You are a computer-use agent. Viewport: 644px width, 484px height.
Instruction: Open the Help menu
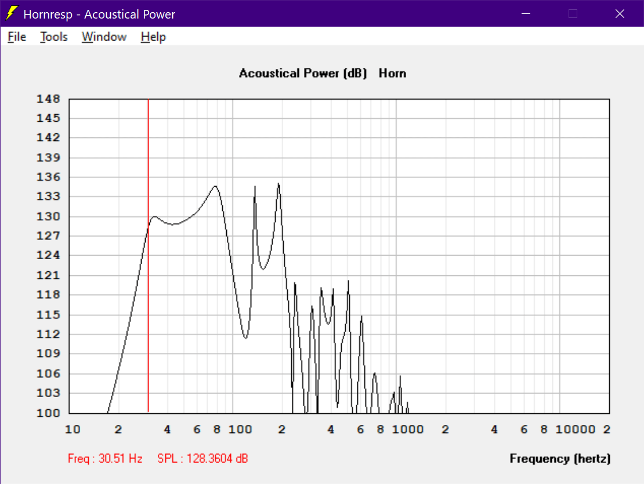tap(153, 37)
